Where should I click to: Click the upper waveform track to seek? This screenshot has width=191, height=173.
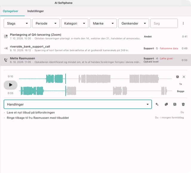(x=95, y=79)
